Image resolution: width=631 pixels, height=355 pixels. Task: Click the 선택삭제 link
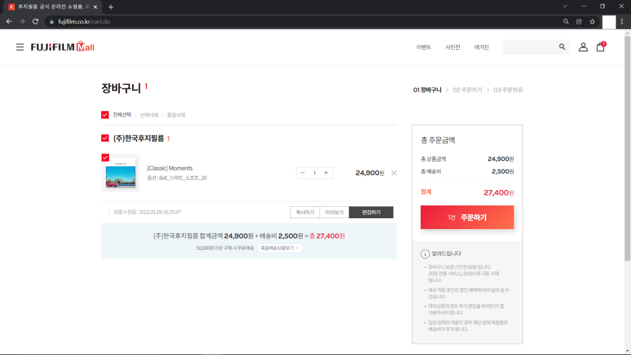coord(149,115)
